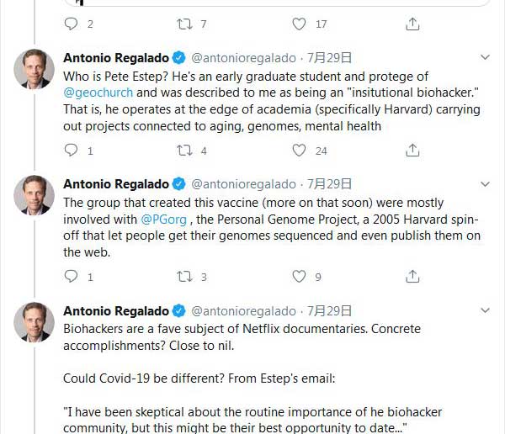Share the Personal Genome Project tweet
The image size is (505, 434).
coord(412,276)
